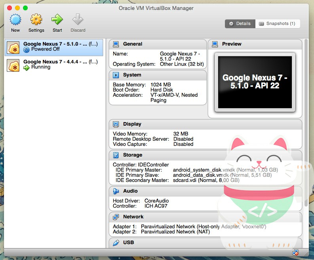Click the 'Video Capture:' label

(130, 144)
